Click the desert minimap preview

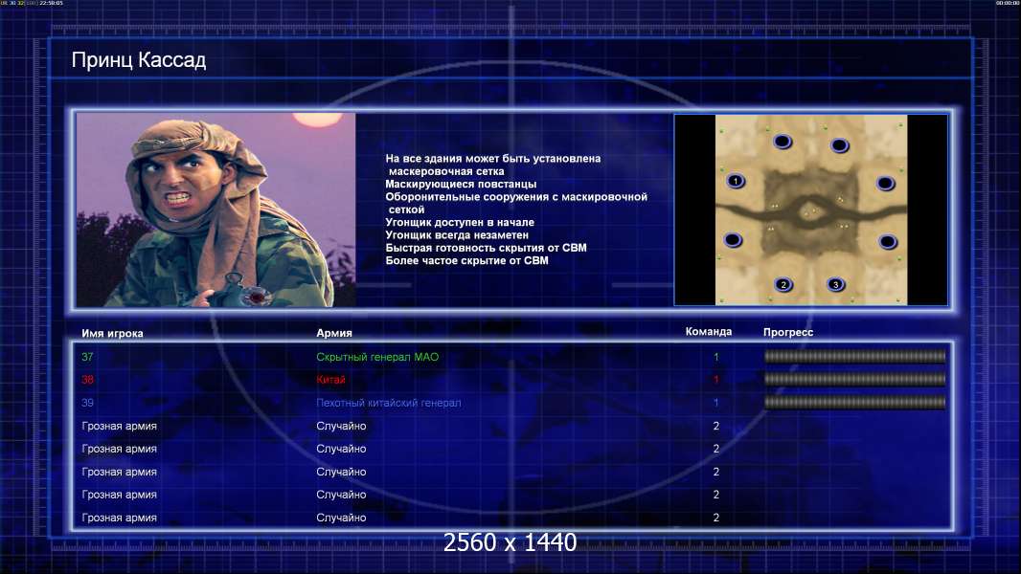pos(810,210)
